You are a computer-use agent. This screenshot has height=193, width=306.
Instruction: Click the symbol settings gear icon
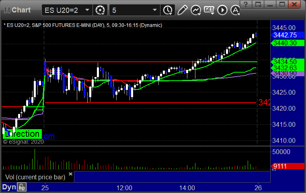click(100, 10)
